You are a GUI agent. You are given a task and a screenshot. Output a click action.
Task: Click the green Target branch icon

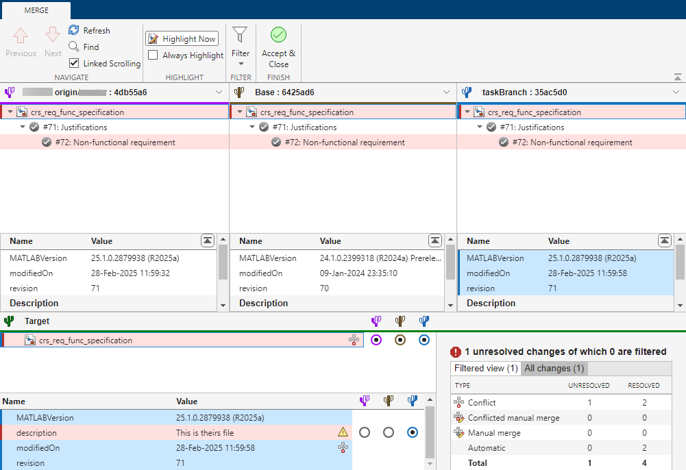click(x=9, y=321)
